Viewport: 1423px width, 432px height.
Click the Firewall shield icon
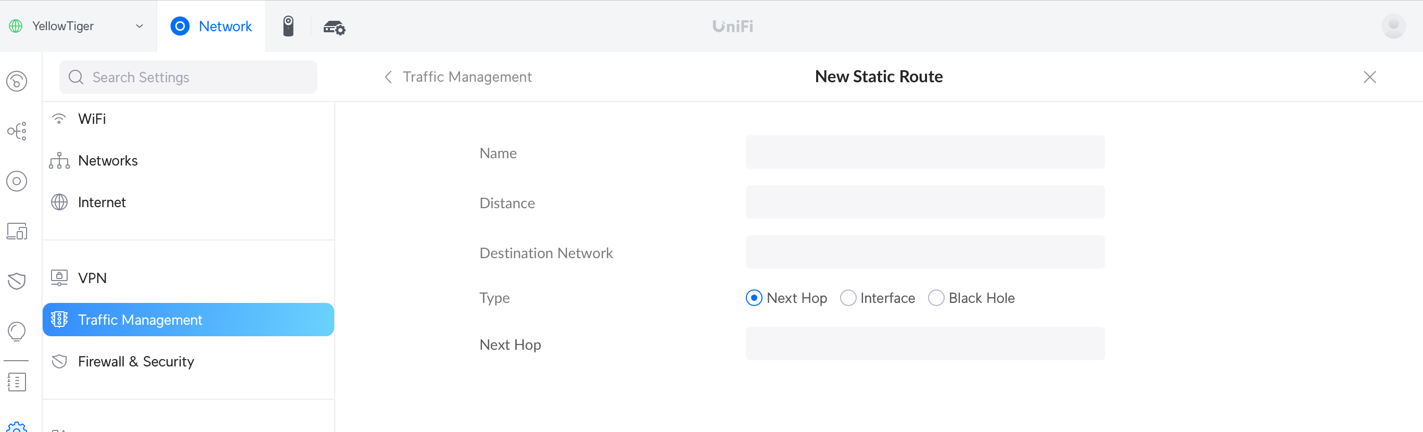tap(59, 361)
